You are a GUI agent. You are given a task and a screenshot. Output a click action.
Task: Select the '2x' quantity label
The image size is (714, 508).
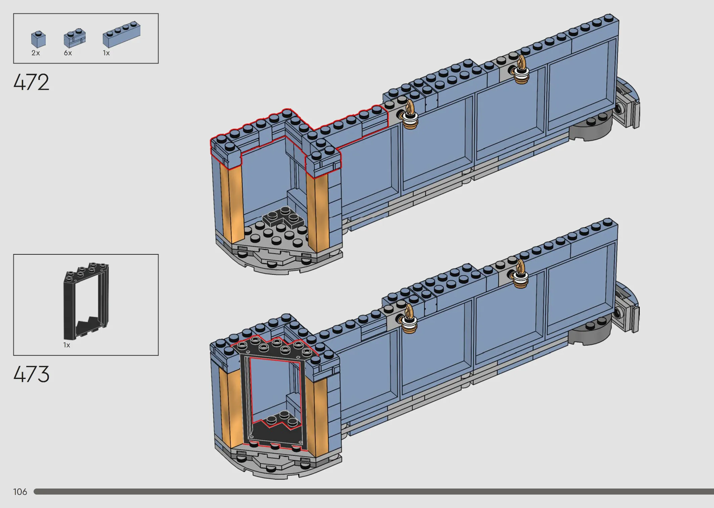[x=36, y=53]
